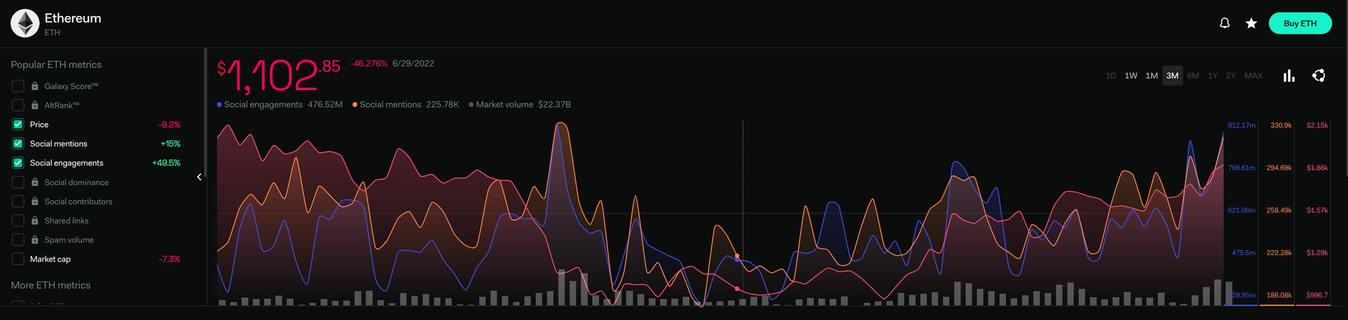The height and width of the screenshot is (320, 1348).
Task: Click the +15% Social mentions change
Action: click(171, 144)
